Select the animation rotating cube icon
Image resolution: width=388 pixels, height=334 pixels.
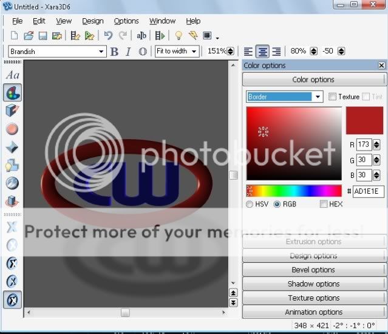pos(12,201)
